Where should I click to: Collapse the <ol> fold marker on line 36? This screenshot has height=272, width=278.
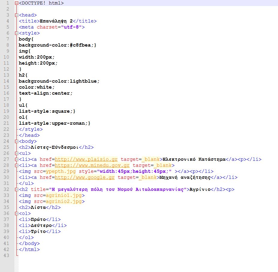(x=16, y=213)
